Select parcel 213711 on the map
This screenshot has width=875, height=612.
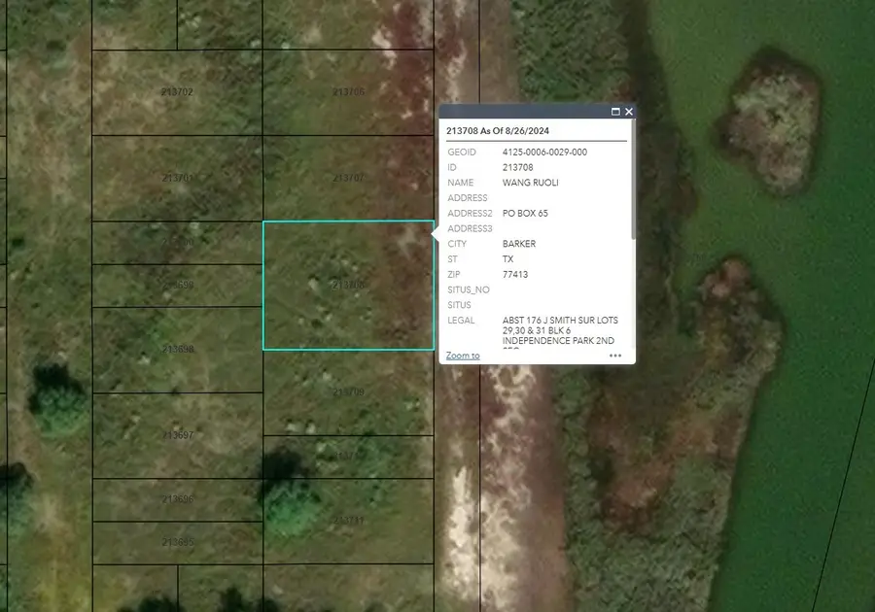point(347,518)
